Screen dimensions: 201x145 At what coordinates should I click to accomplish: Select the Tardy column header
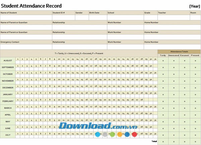point(163,55)
